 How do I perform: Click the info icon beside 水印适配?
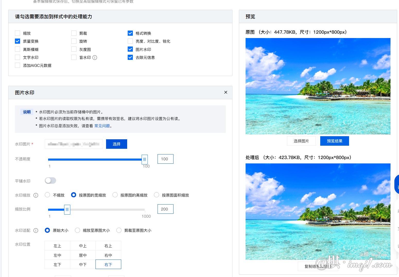(x=36, y=230)
